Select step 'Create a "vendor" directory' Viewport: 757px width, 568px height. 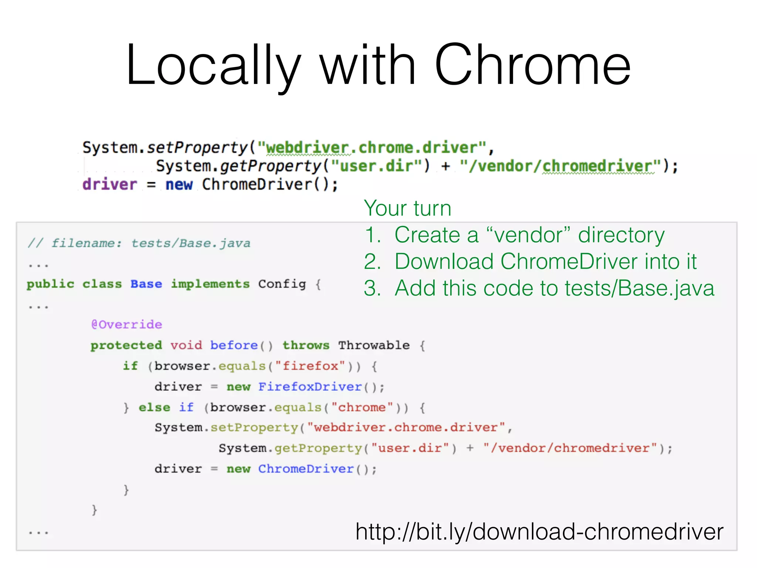click(529, 235)
